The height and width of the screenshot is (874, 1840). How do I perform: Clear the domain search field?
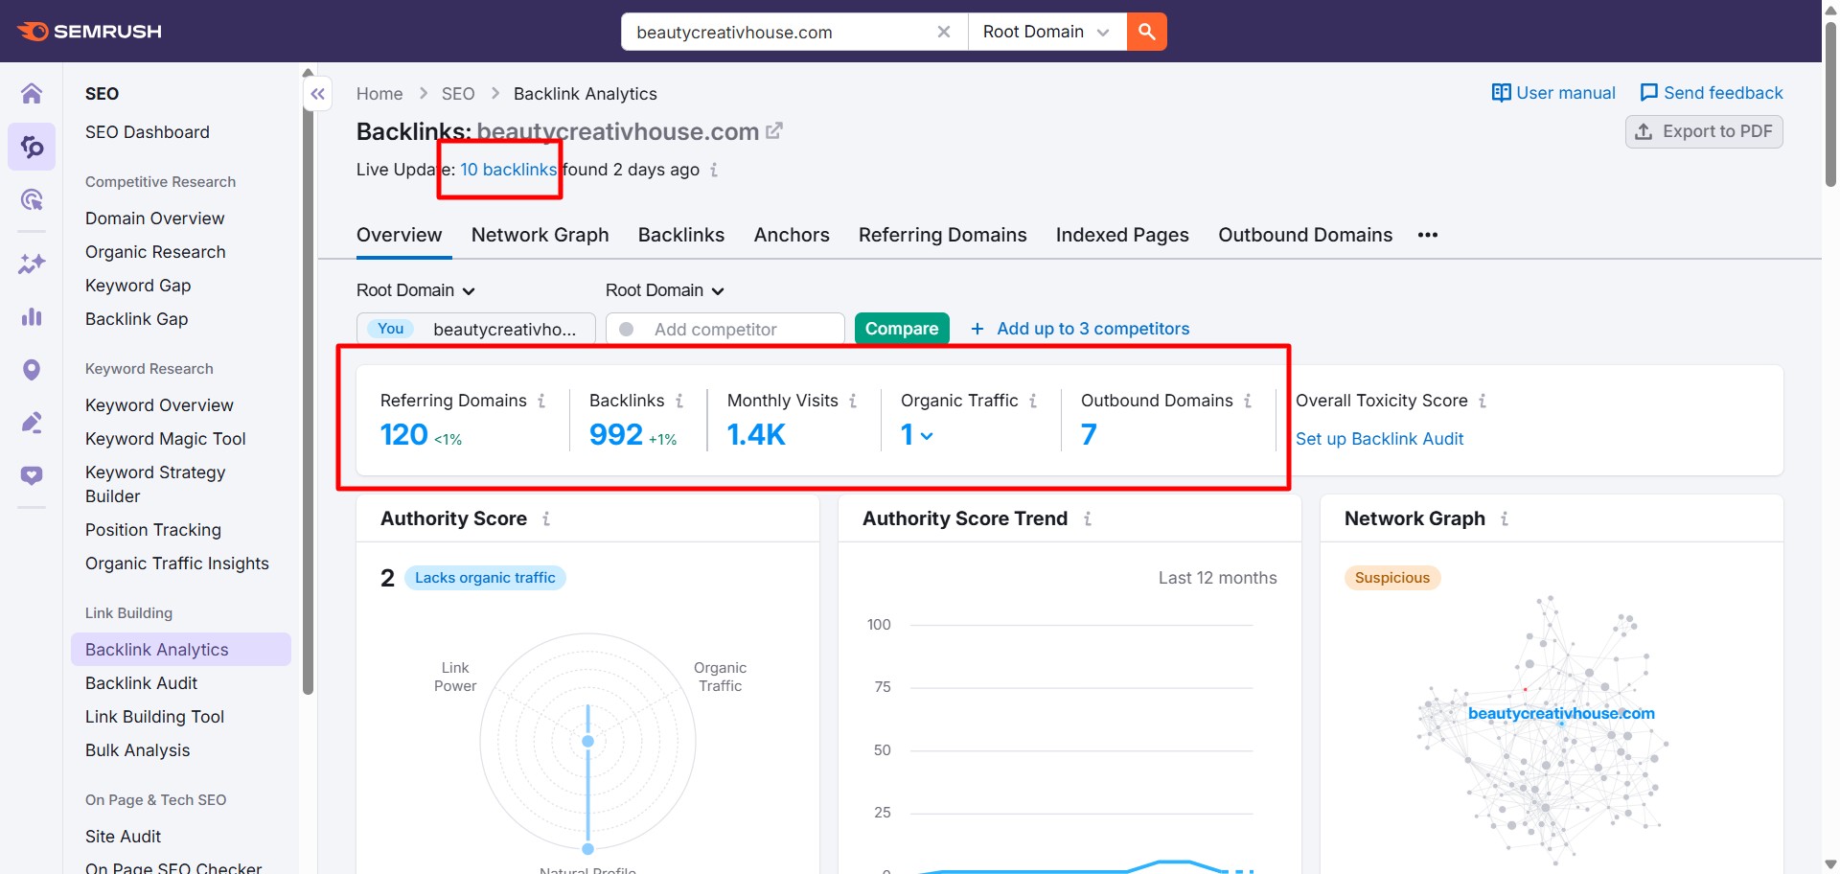pos(943,32)
